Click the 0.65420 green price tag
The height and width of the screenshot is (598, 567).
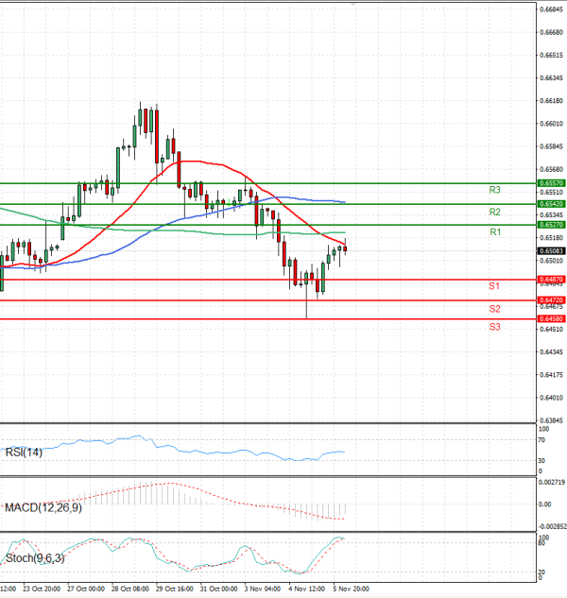click(x=551, y=204)
